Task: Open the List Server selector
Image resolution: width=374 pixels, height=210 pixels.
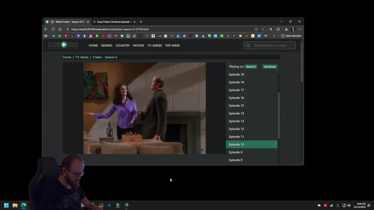Action: (270, 66)
